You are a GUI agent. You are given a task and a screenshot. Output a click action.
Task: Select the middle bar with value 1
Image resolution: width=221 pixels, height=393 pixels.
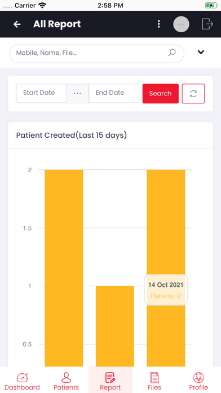[115, 326]
